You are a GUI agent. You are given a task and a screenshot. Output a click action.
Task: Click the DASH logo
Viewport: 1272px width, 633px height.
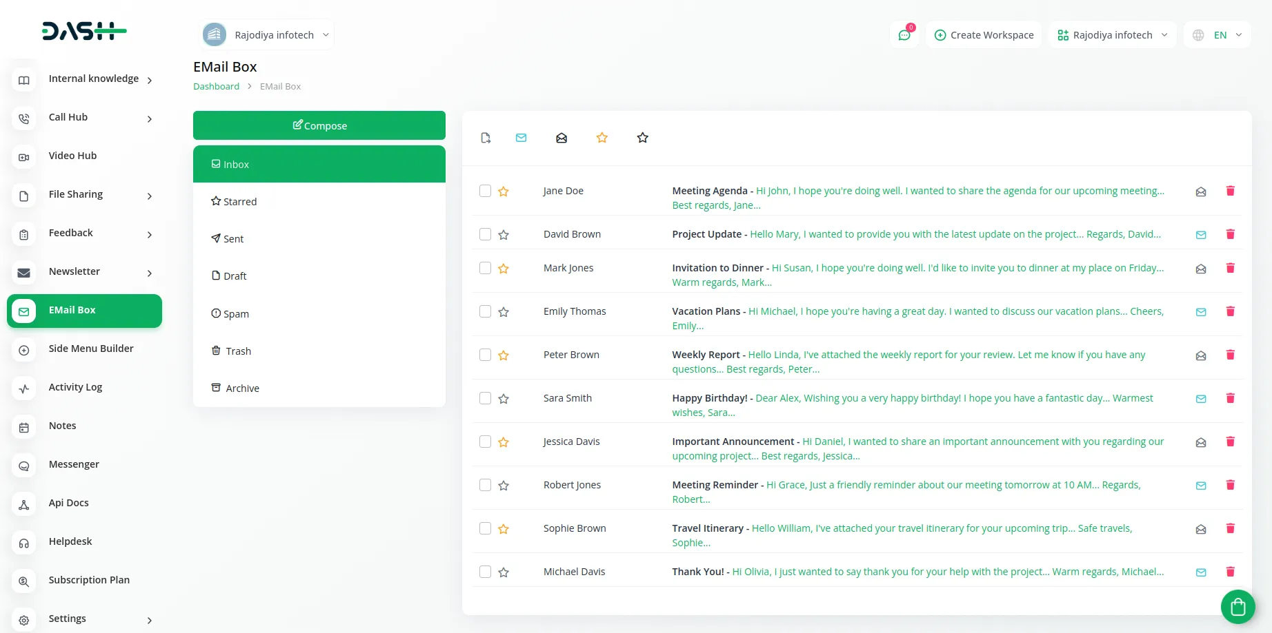tap(84, 31)
